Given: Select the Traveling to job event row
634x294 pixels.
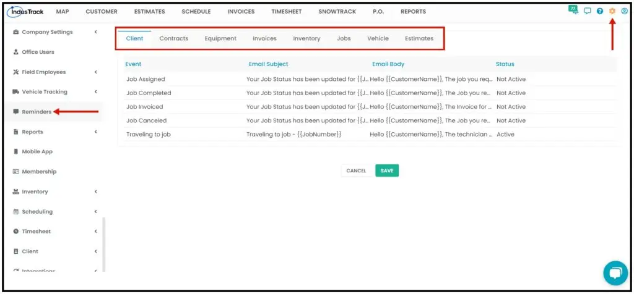Looking at the screenshot, I should 370,134.
